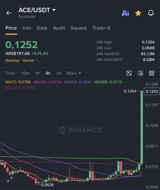Open the Gainer tag link
This screenshot has width=160, height=190.
point(29,60)
